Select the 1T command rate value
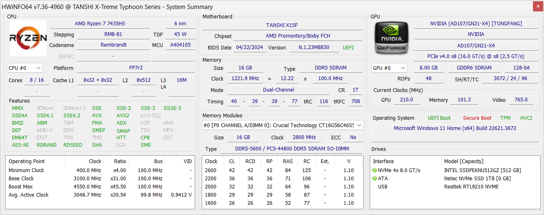Screen dimensions: 544x215 355,90
